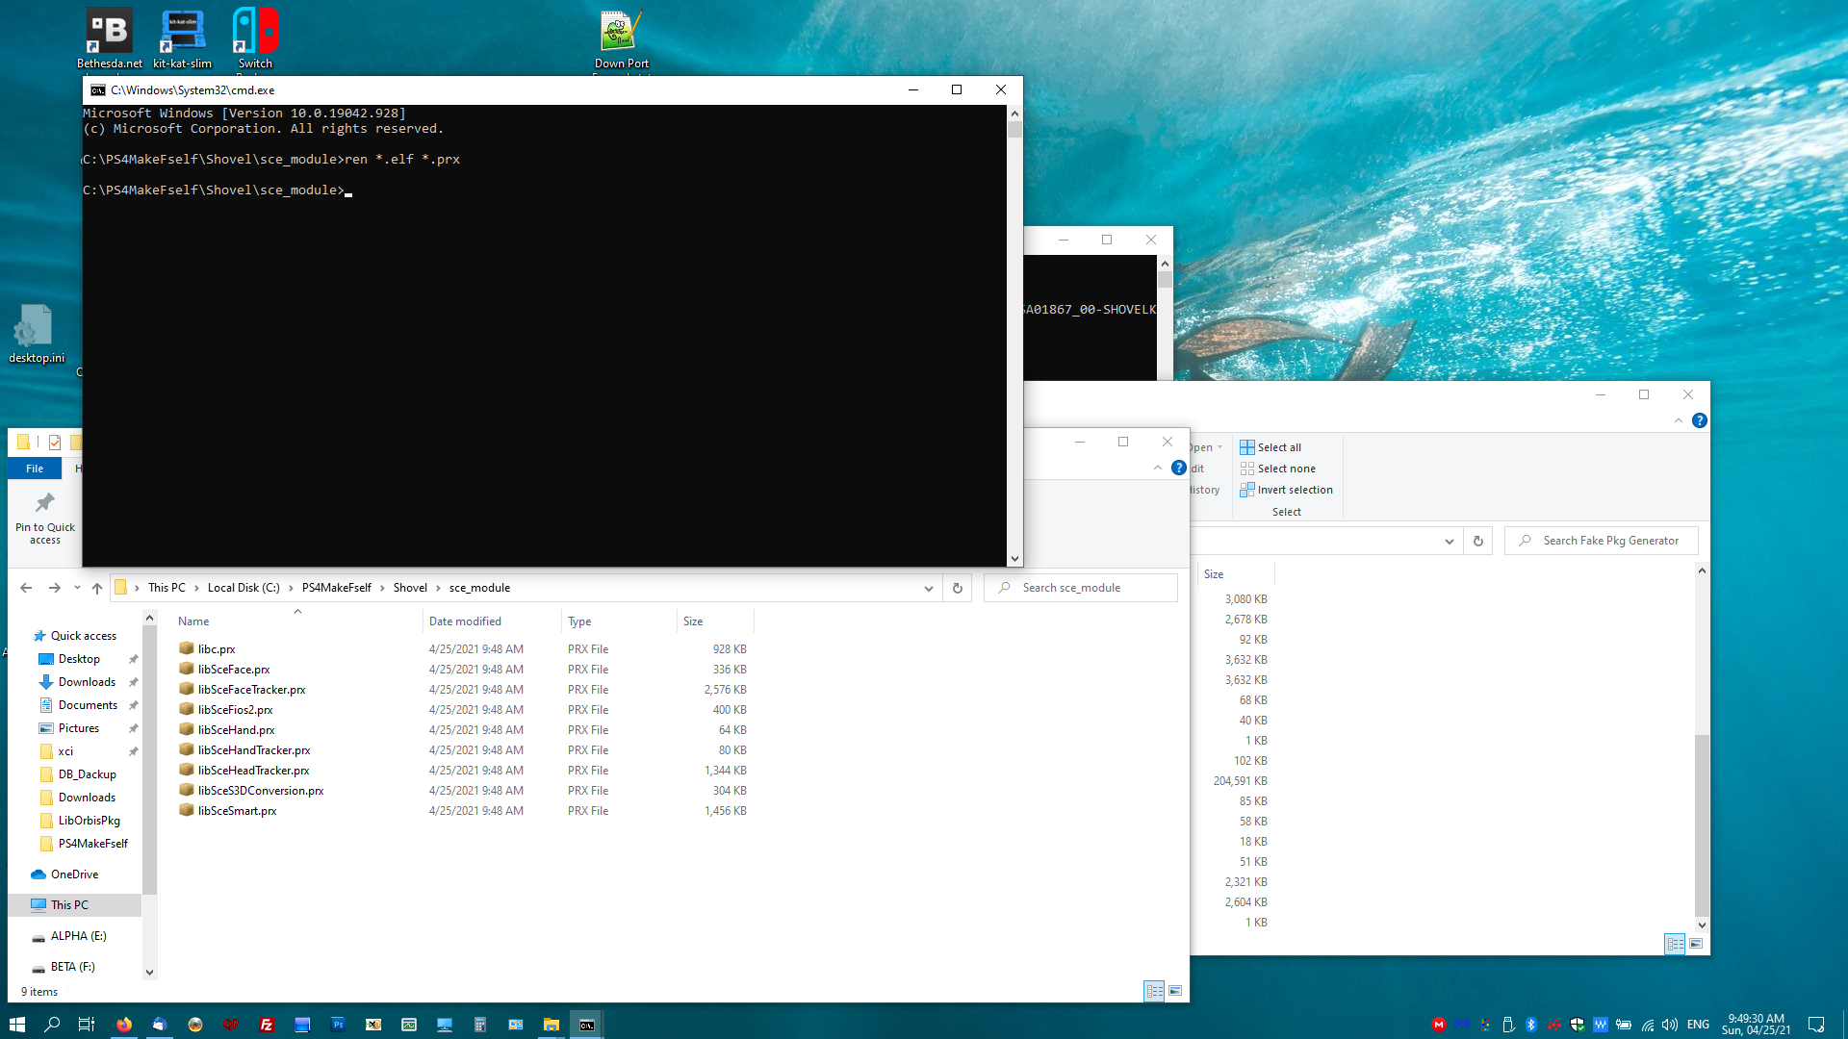1848x1039 pixels.
Task: Expand the address bar history dropdown
Action: [929, 588]
